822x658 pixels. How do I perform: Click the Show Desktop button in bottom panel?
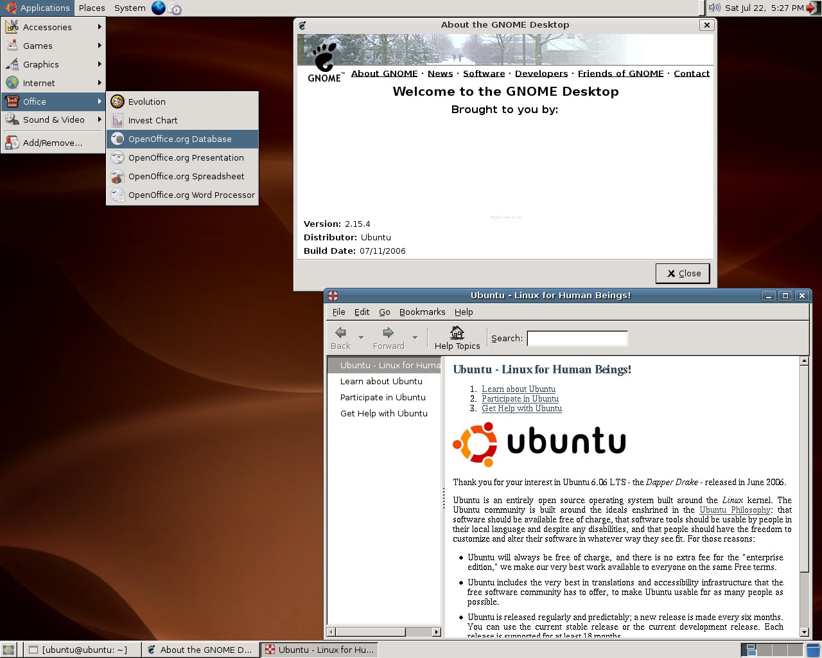point(8,650)
